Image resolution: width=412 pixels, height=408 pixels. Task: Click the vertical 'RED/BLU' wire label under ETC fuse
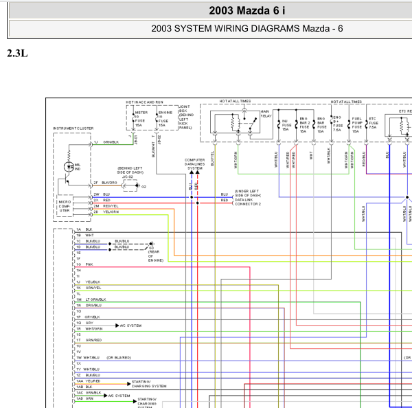tap(364, 159)
